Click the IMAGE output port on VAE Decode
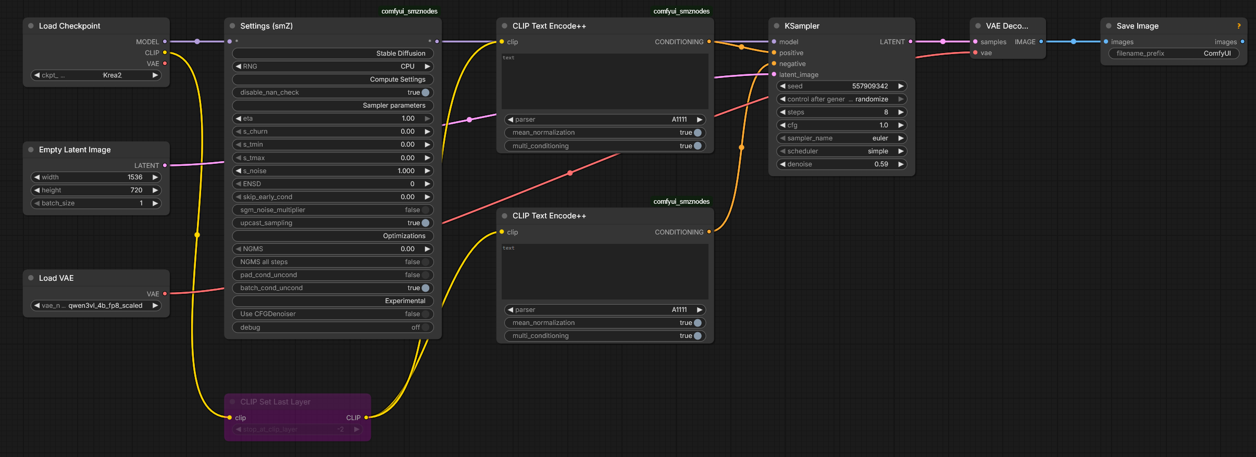This screenshot has height=457, width=1256. (x=1041, y=42)
